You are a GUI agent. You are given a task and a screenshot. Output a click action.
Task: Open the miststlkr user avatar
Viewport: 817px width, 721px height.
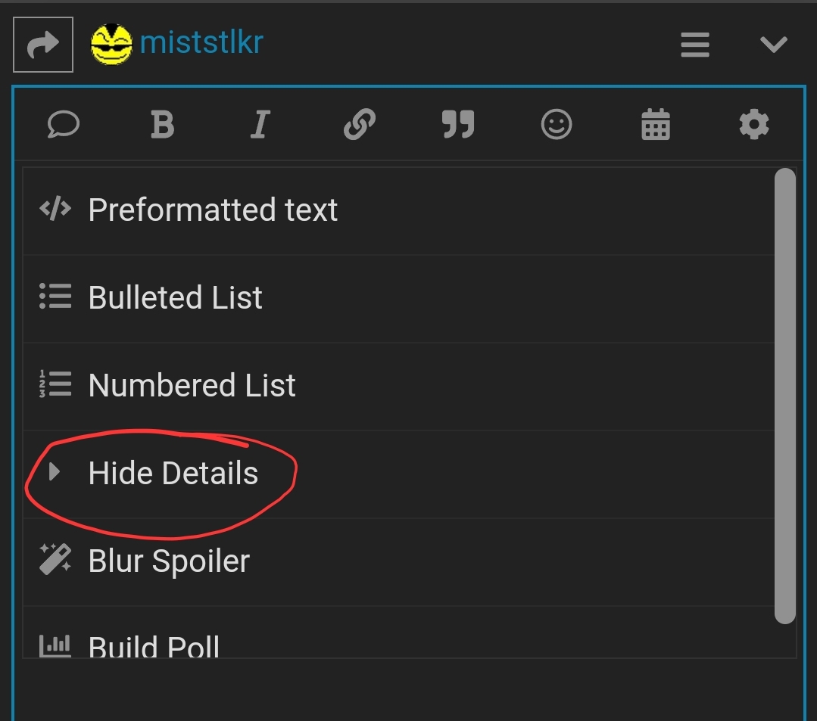coord(111,44)
